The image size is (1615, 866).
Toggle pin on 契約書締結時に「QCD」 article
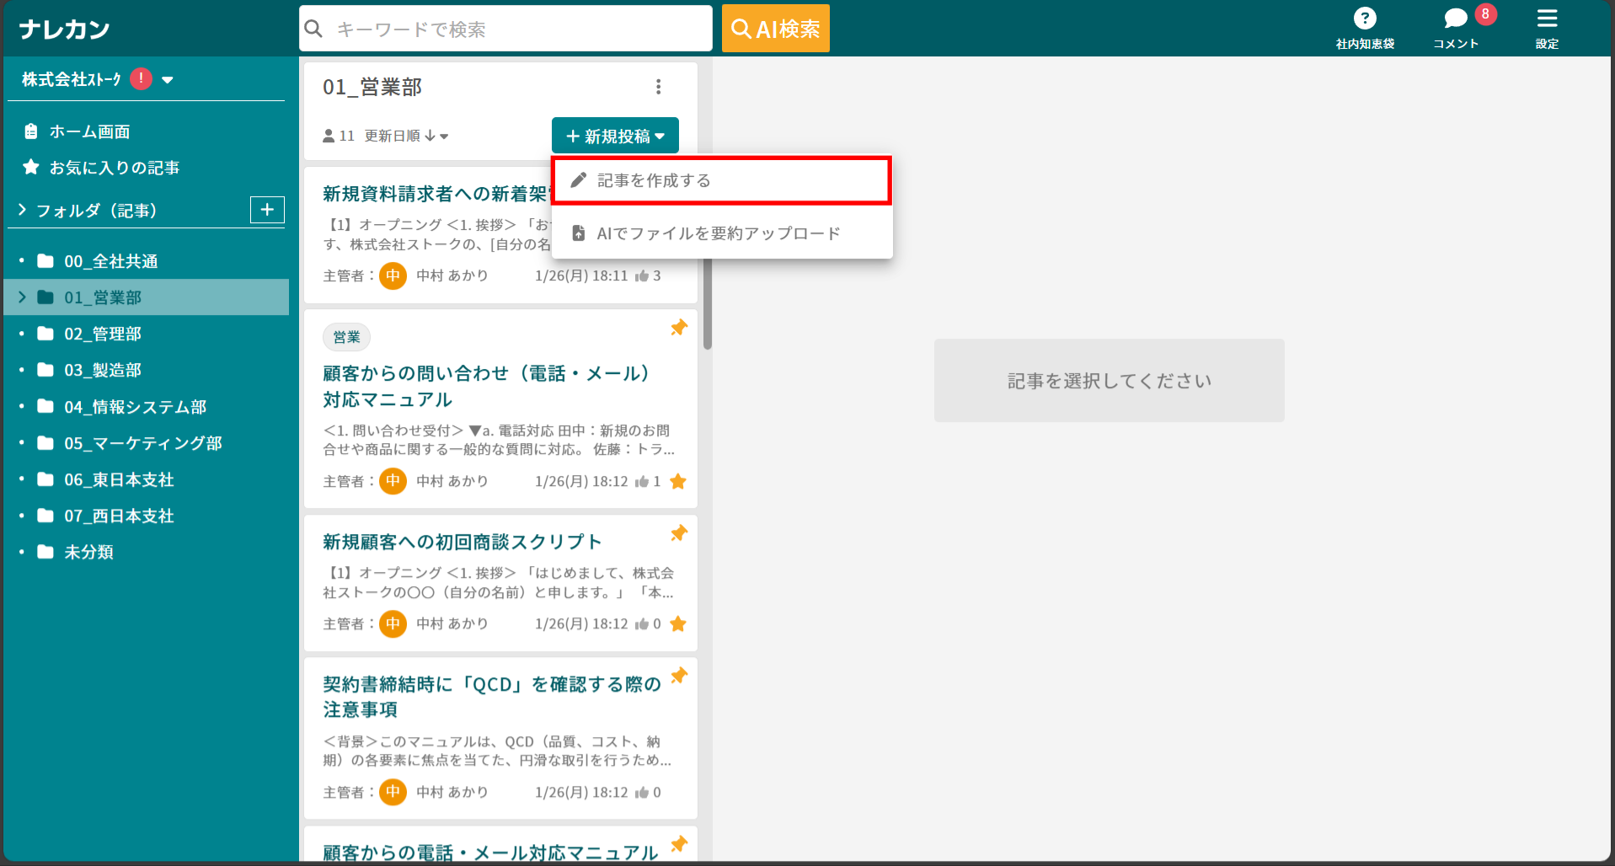tap(679, 676)
